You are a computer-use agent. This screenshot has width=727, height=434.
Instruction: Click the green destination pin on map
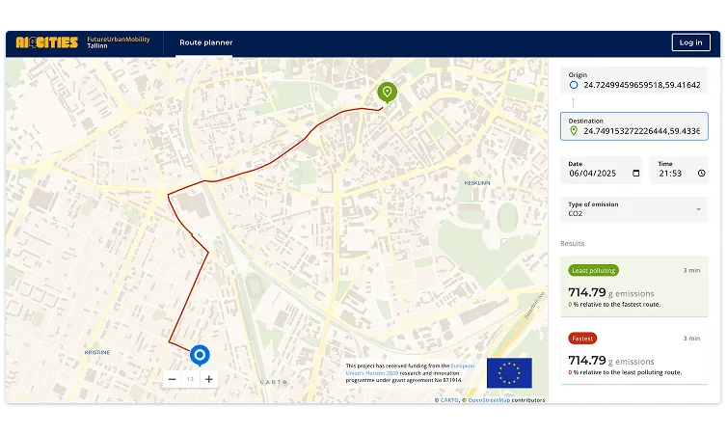pos(388,93)
